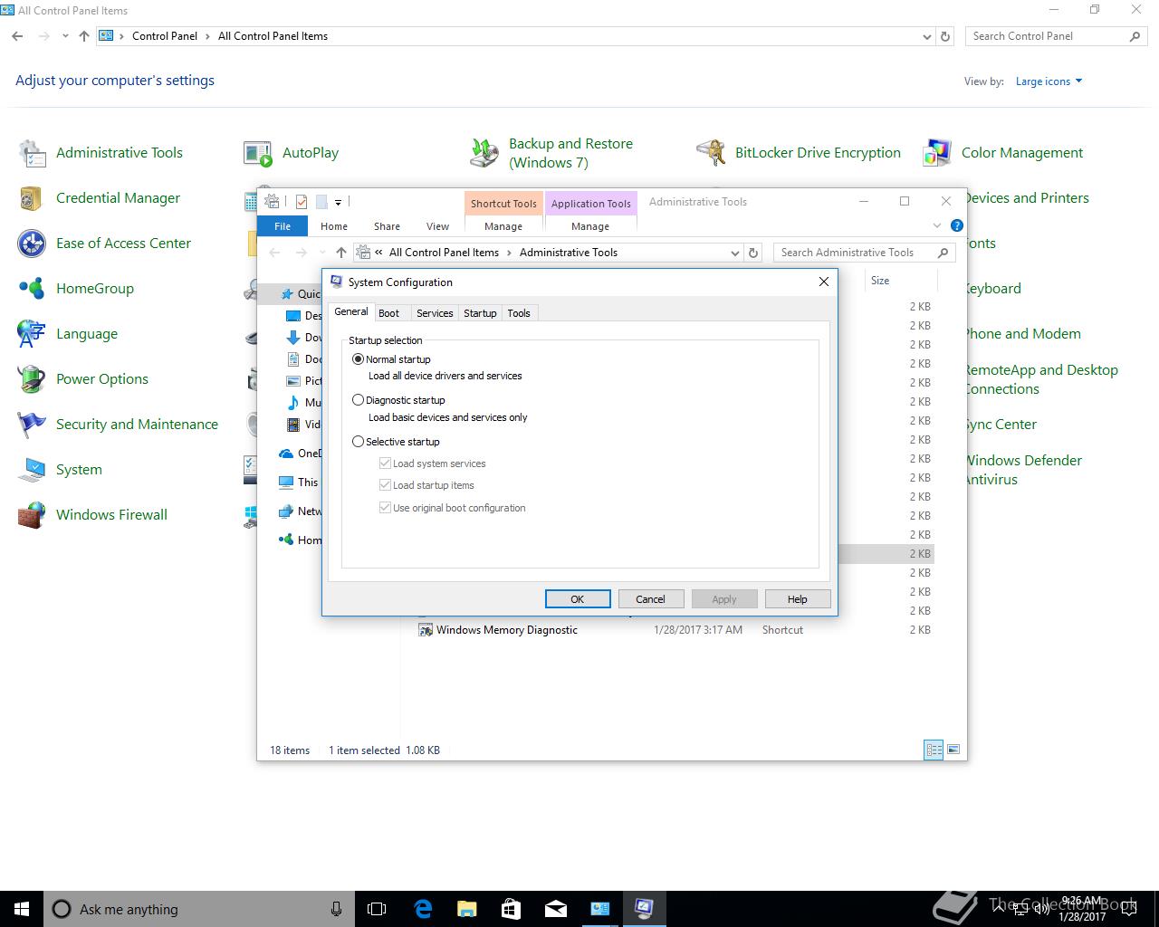Open Color Management applet

[x=1003, y=153]
